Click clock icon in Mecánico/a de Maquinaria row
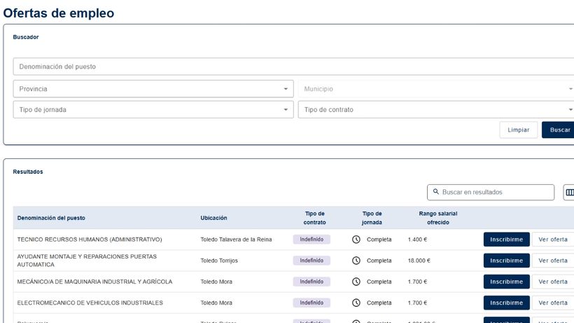 point(356,282)
